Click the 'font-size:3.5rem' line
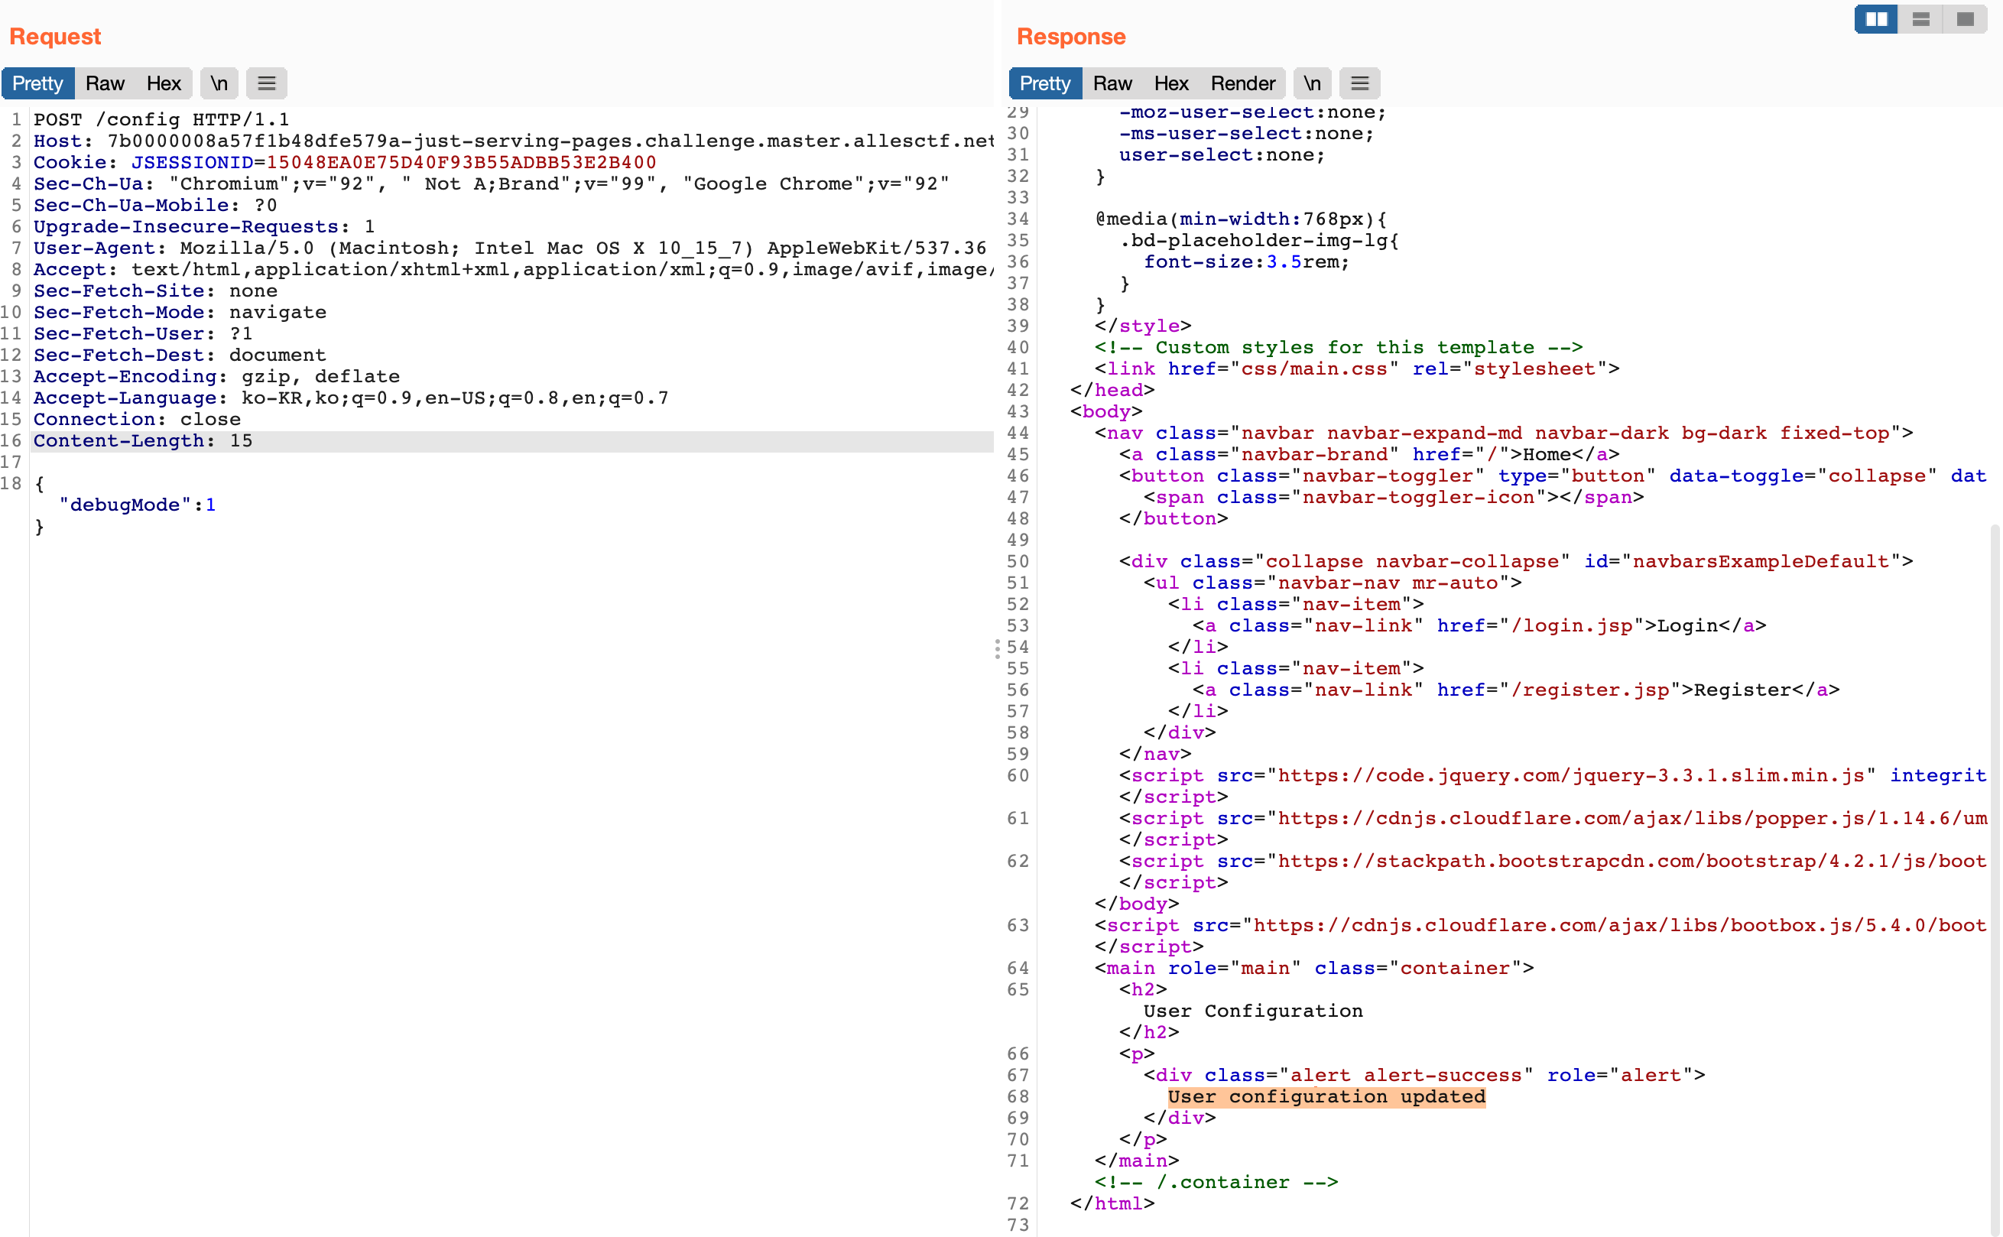Image resolution: width=2003 pixels, height=1237 pixels. [1246, 261]
